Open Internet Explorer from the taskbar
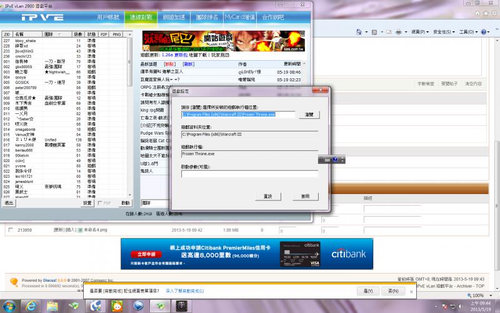 click(x=31, y=306)
